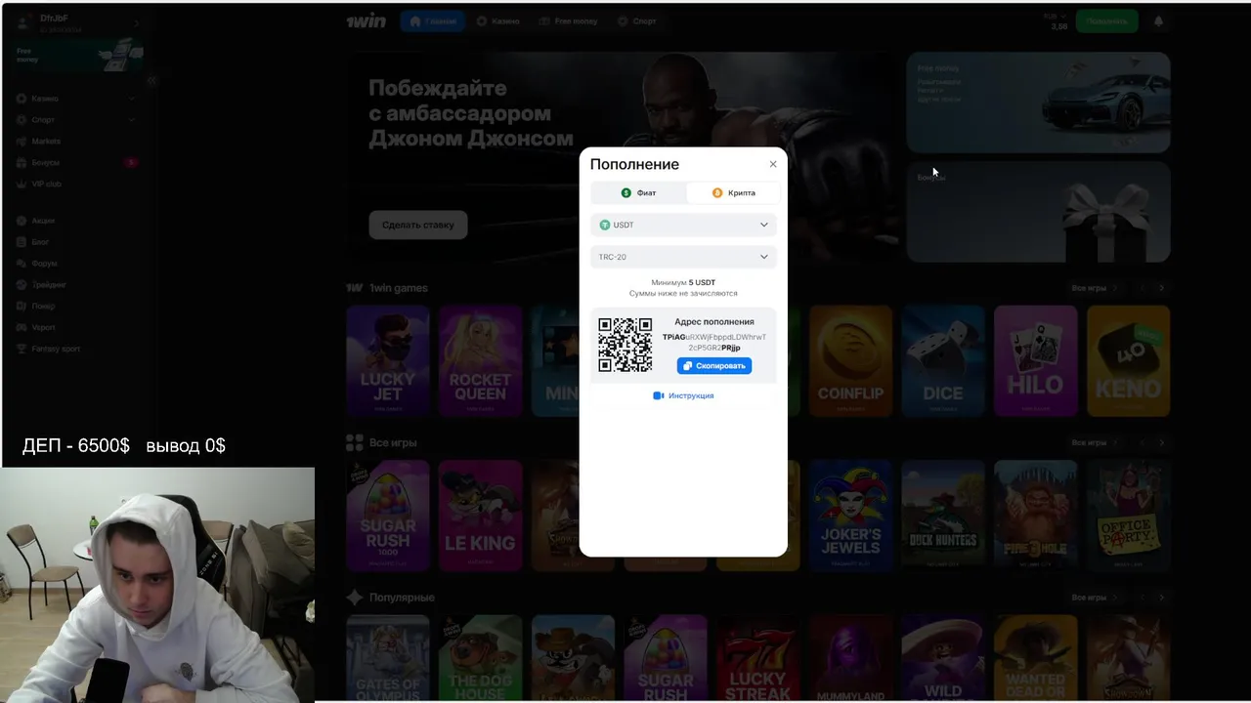Open the Free money header tab
The image size is (1251, 703).
pos(570,21)
